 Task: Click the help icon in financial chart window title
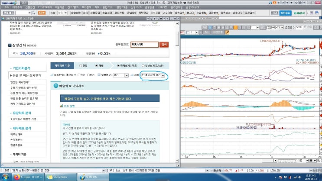[168, 19]
